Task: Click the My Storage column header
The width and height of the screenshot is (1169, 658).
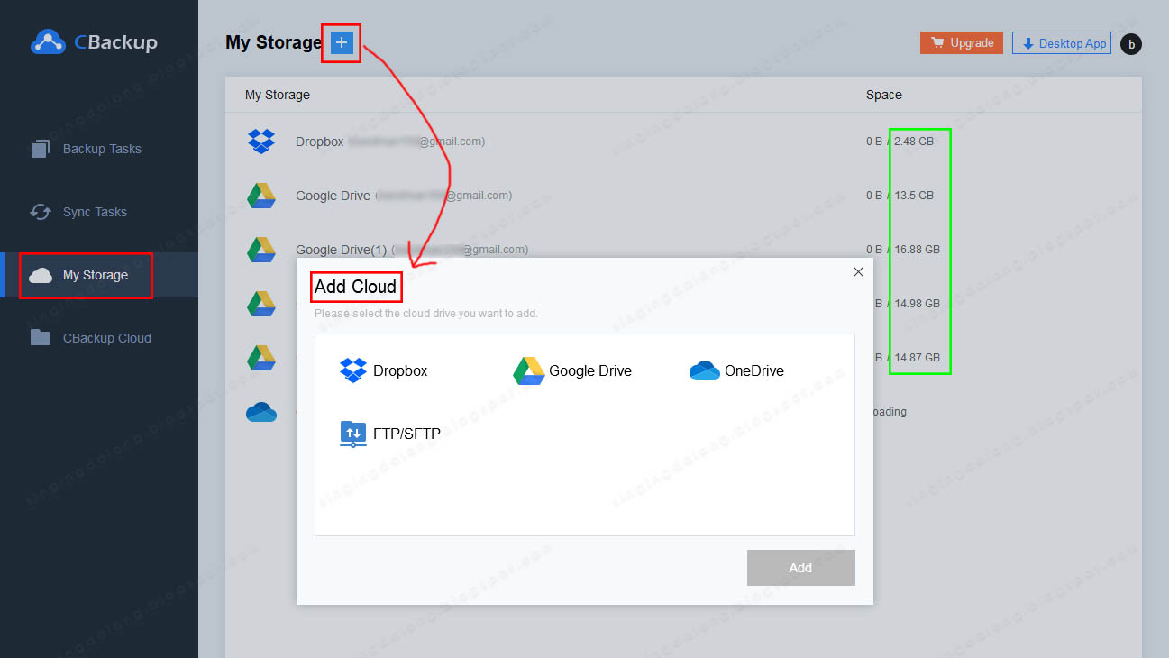Action: pos(278,95)
